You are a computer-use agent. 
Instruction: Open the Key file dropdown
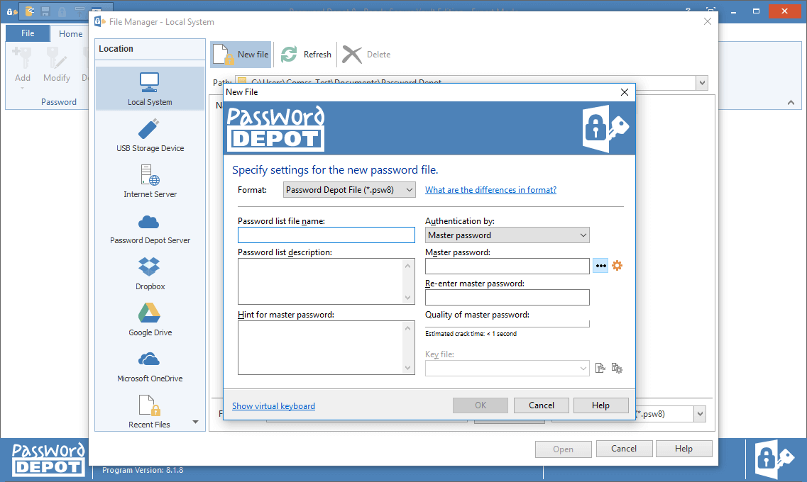[507, 368]
